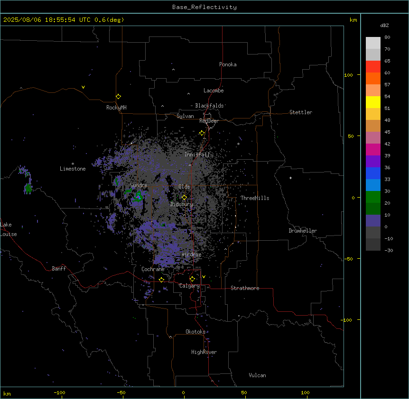Viewport: 409px width, 399px height.
Task: Click the Drumheller label
Action: coord(303,231)
